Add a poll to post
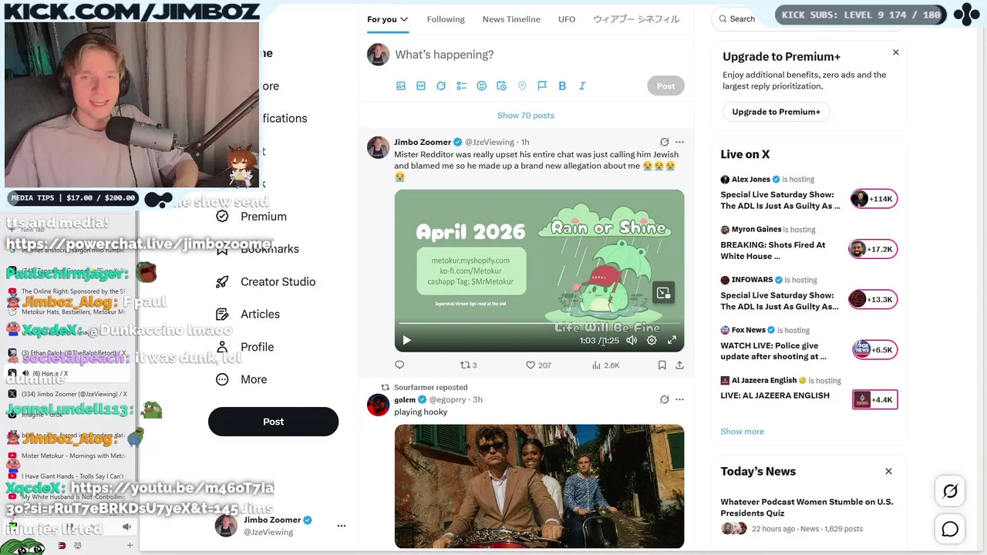 (461, 86)
